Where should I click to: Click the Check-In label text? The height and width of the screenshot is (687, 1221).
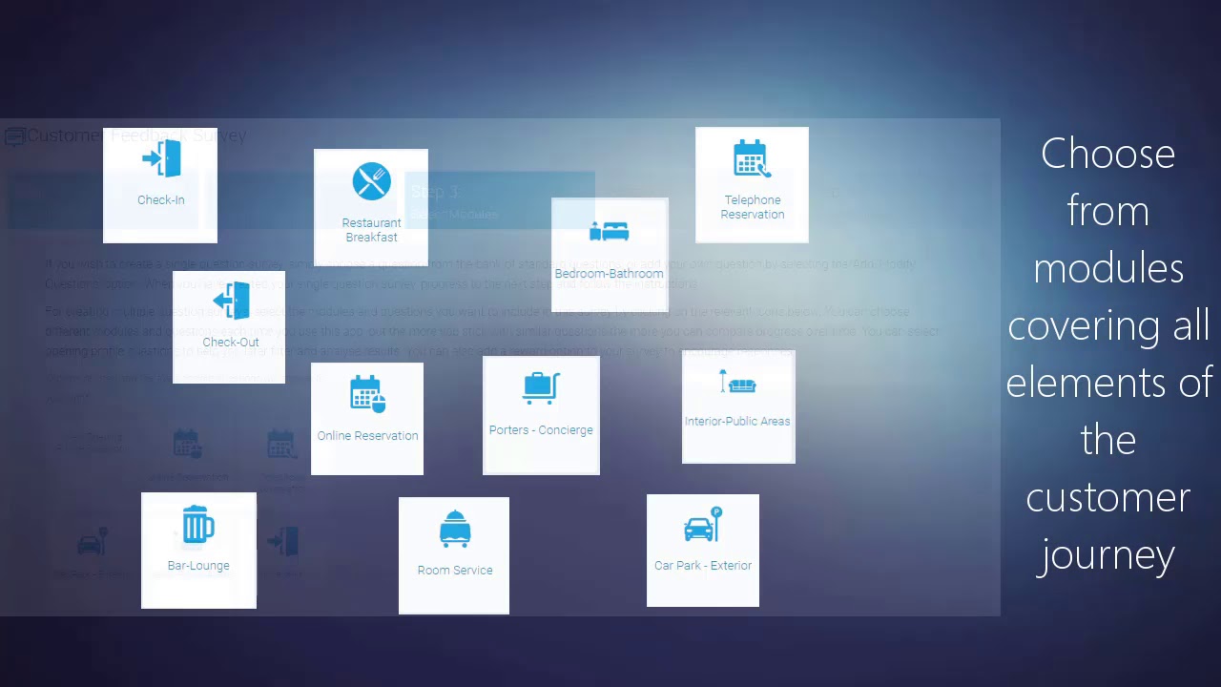161,200
